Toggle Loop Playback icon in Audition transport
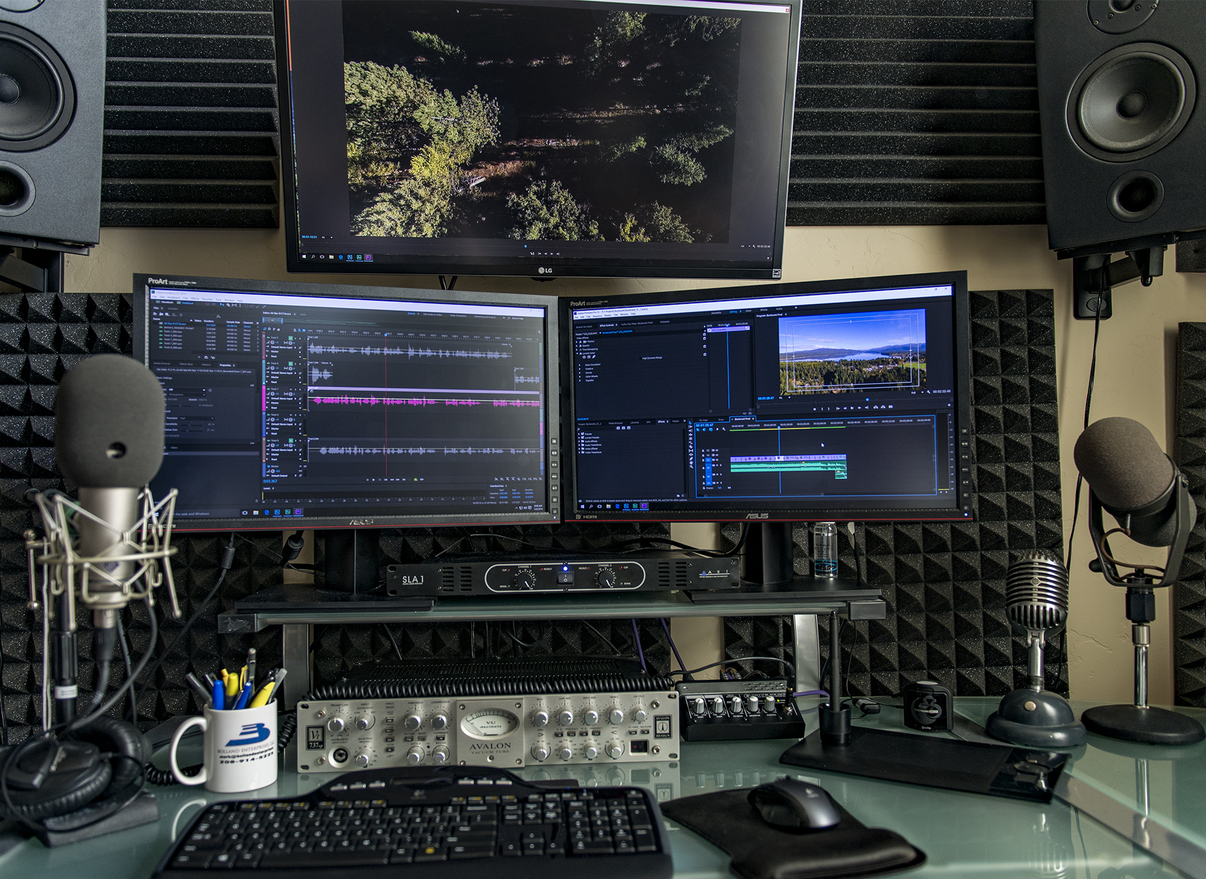1206x879 pixels. [416, 480]
